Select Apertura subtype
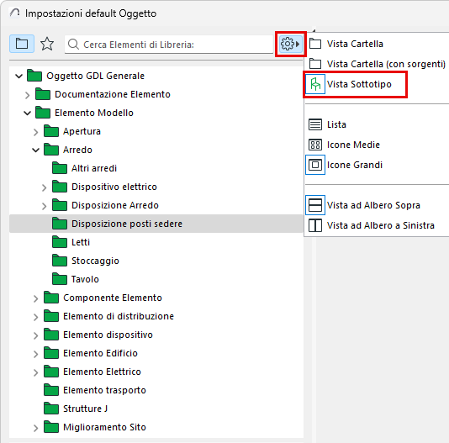The image size is (449, 443). click(x=82, y=131)
